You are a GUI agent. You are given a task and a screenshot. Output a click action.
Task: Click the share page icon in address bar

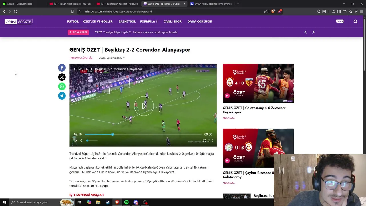point(266,11)
